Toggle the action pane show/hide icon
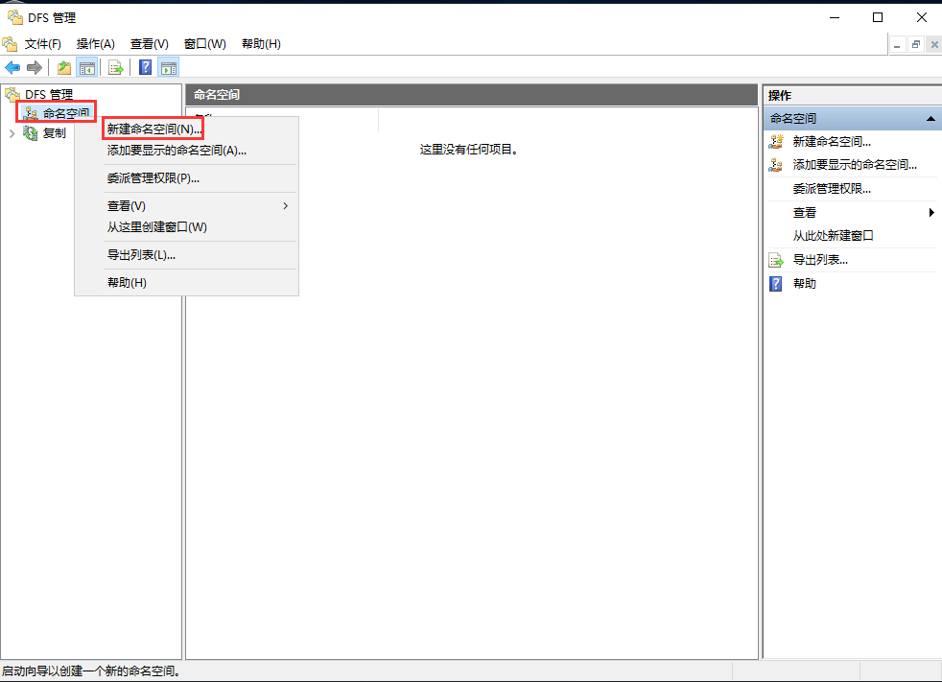Image resolution: width=942 pixels, height=682 pixels. point(169,68)
